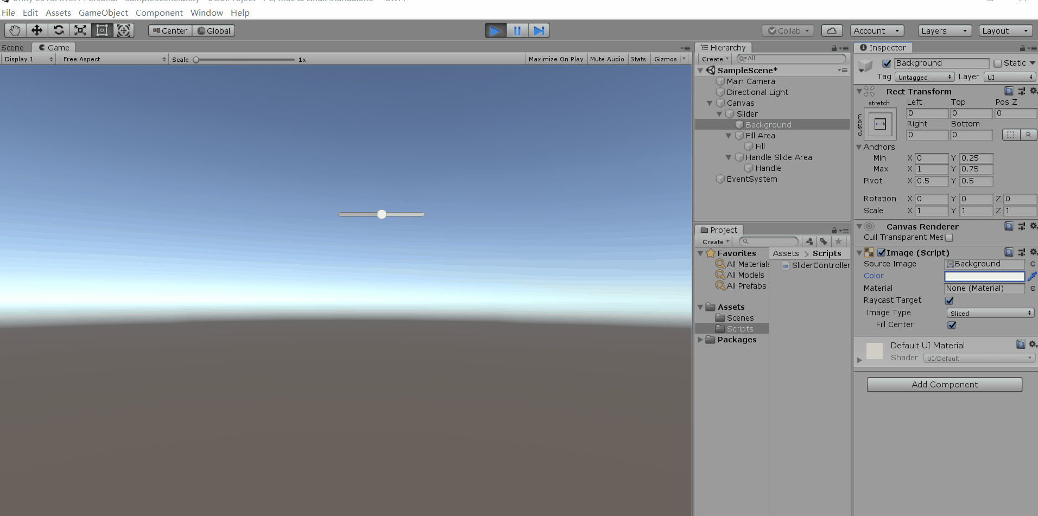Toggle Cull Transparent Mesh checkbox
The image size is (1038, 516).
coord(949,238)
